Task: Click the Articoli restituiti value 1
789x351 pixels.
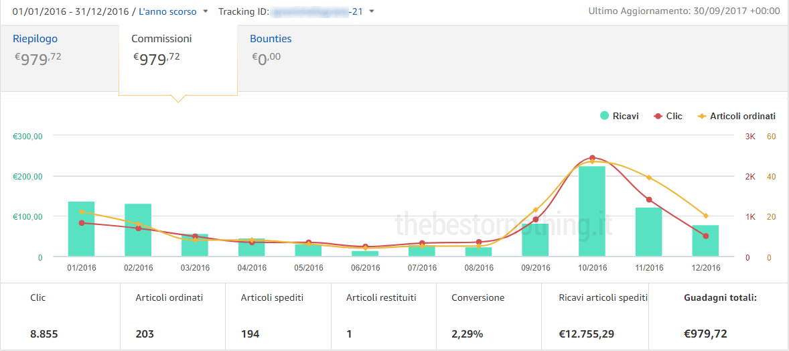Action: (349, 334)
